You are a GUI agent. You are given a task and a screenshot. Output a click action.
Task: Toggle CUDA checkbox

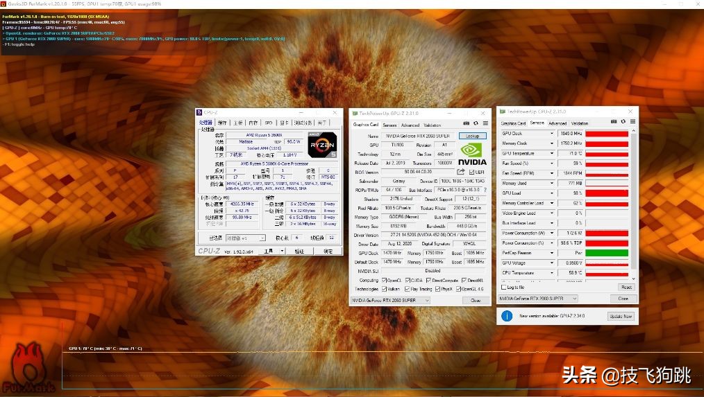408,281
